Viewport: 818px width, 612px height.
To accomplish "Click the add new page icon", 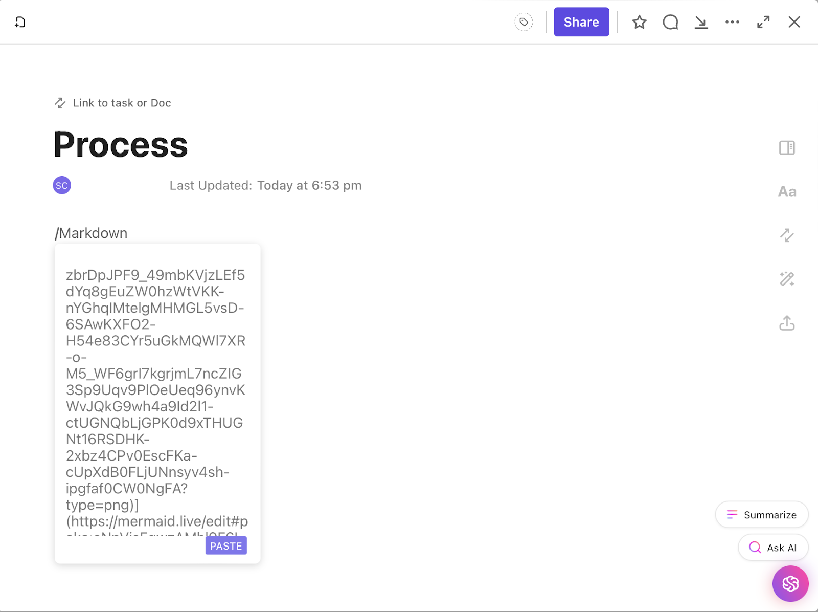I will 20,22.
